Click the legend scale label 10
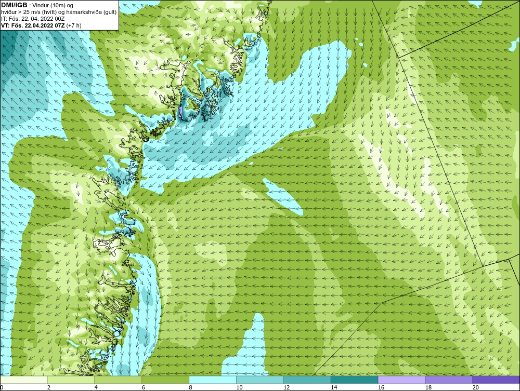The width and height of the screenshot is (520, 391). [239, 387]
